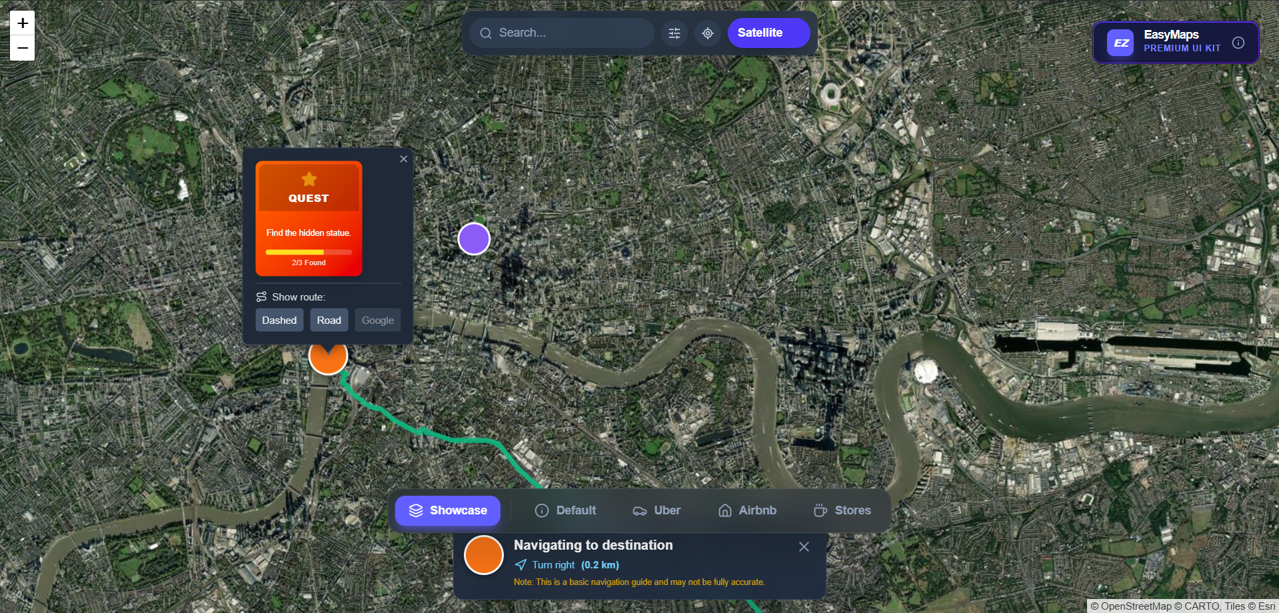1279x613 pixels.
Task: Click the locate me crosshair icon
Action: tap(708, 33)
